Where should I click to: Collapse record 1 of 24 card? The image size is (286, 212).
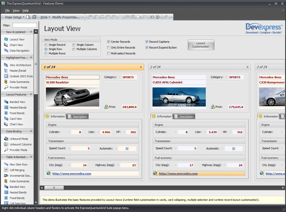141,67
